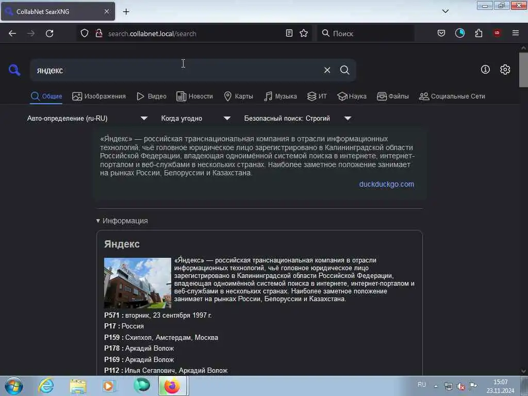Switch to the Видео tab

pos(152,96)
